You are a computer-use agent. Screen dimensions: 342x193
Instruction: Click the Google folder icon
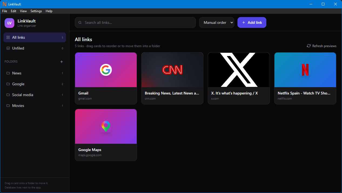8,84
